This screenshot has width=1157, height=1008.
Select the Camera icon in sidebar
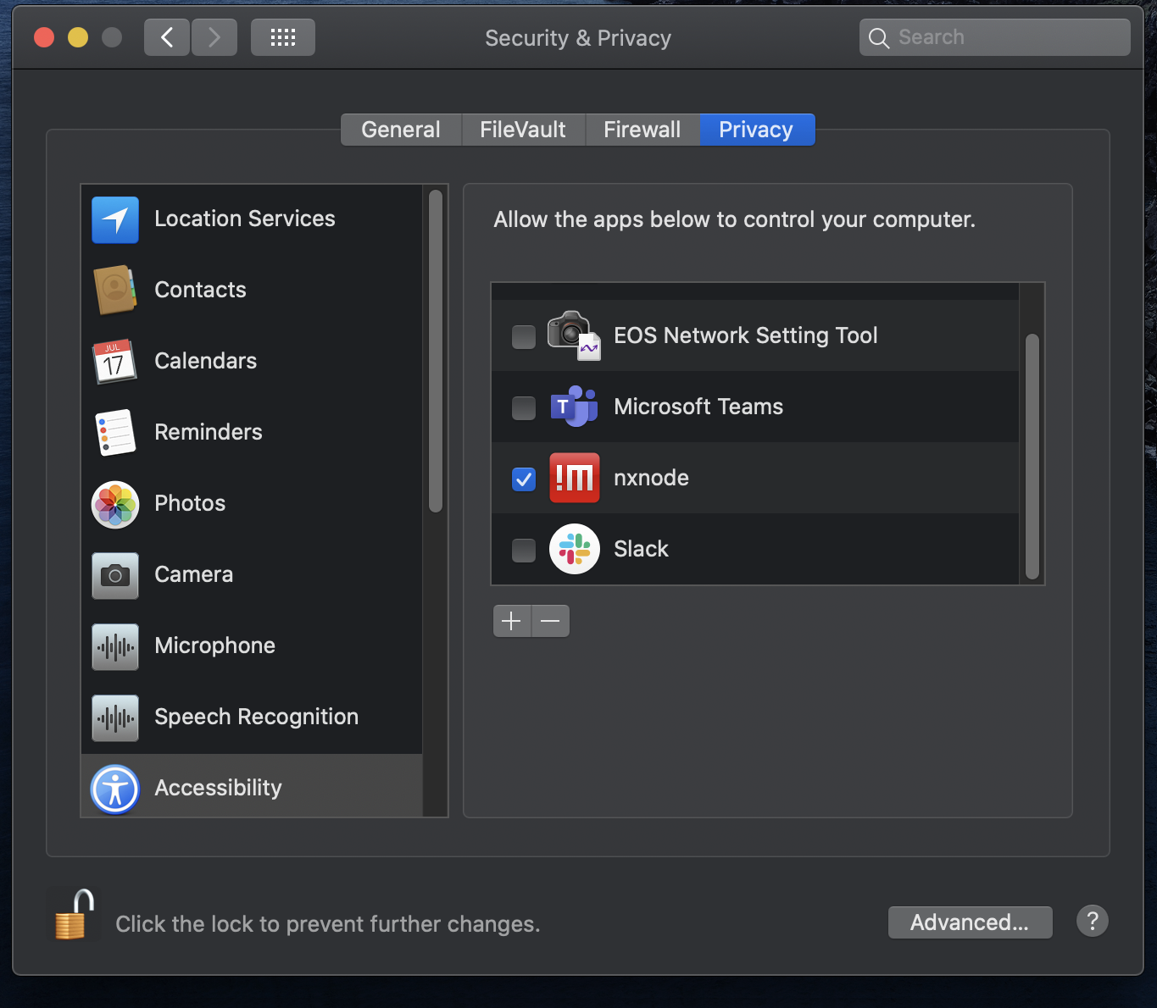115,575
